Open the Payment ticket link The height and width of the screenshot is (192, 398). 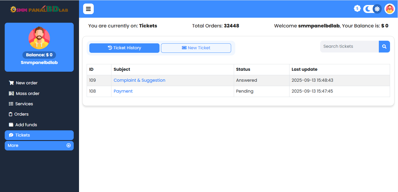click(123, 91)
